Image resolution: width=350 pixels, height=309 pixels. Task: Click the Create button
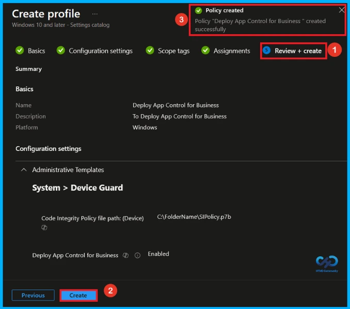point(78,296)
